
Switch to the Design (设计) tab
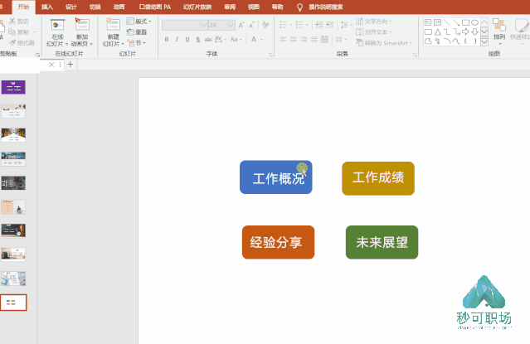coord(71,7)
